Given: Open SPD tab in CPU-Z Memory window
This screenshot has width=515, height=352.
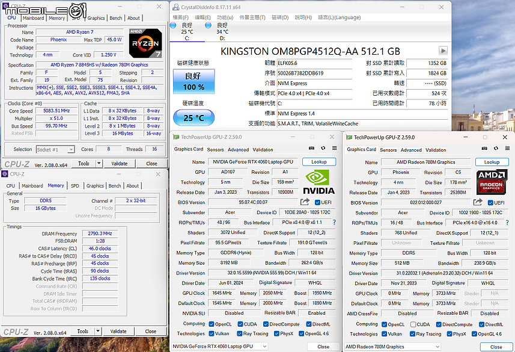Looking at the screenshot, I should [x=75, y=186].
